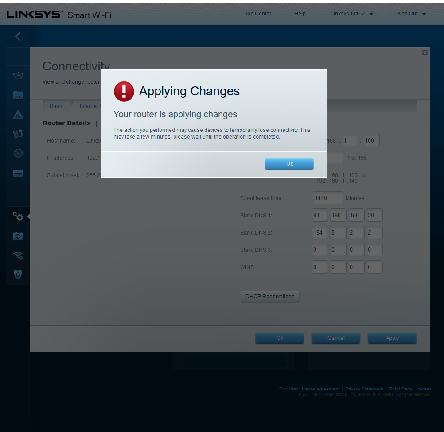
Task: Open the Security shield icon
Action: [x=18, y=275]
